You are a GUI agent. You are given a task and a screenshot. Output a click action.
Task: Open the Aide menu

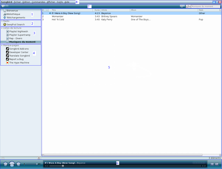coord(67,2)
